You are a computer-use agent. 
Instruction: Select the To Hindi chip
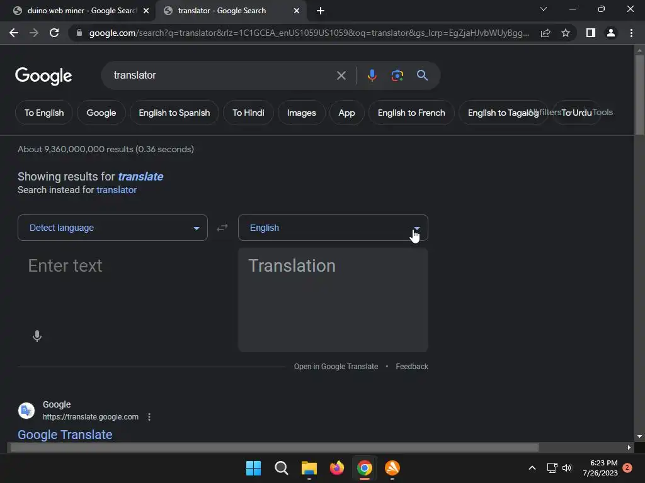(248, 113)
